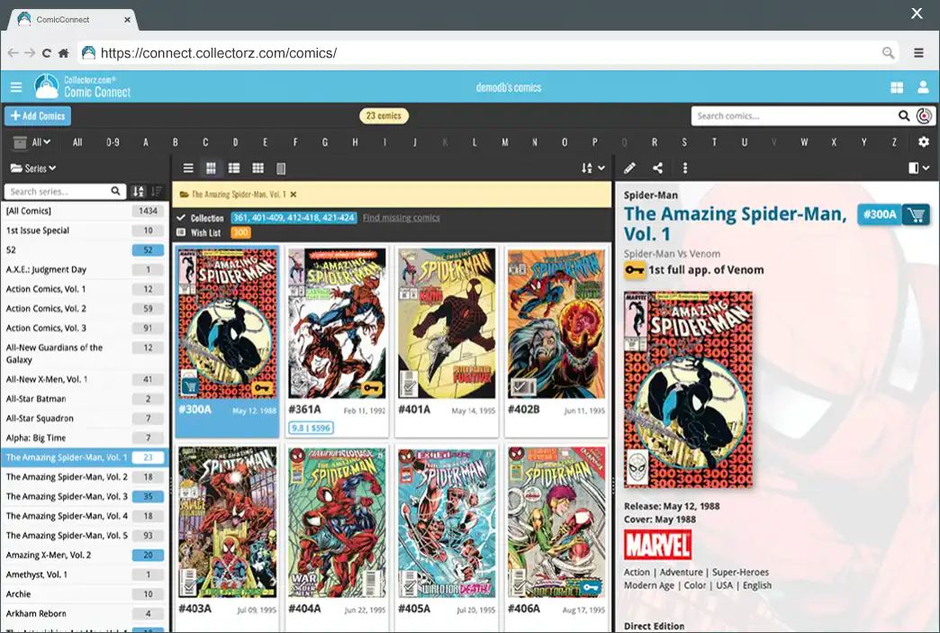Open the more options kebab icon
The image size is (940, 633).
687,167
